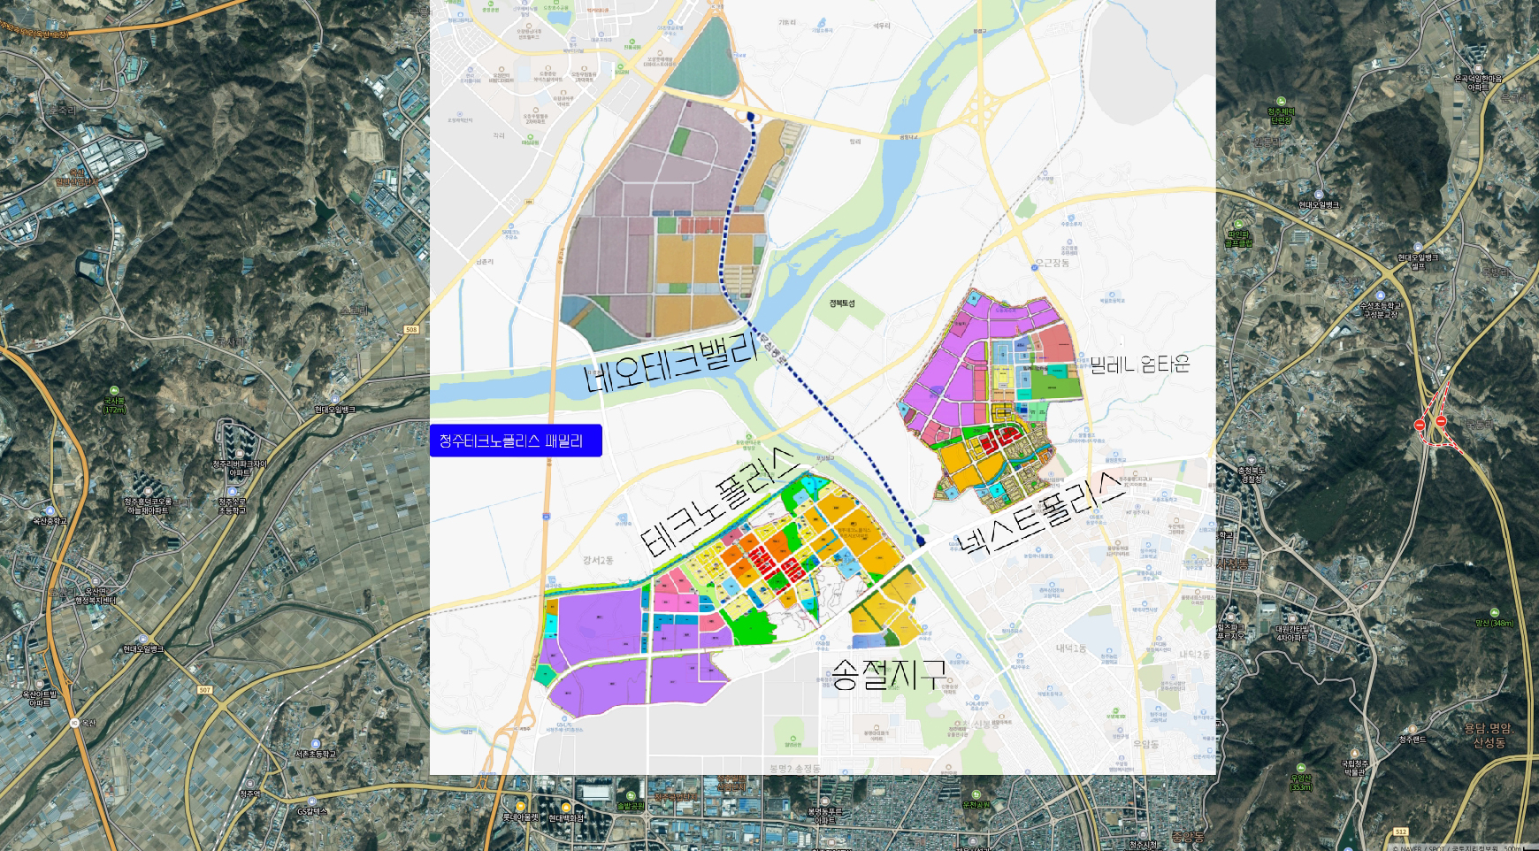1539x851 pixels.
Task: Click the dotted route's northern endpoint dot
Action: (x=751, y=116)
